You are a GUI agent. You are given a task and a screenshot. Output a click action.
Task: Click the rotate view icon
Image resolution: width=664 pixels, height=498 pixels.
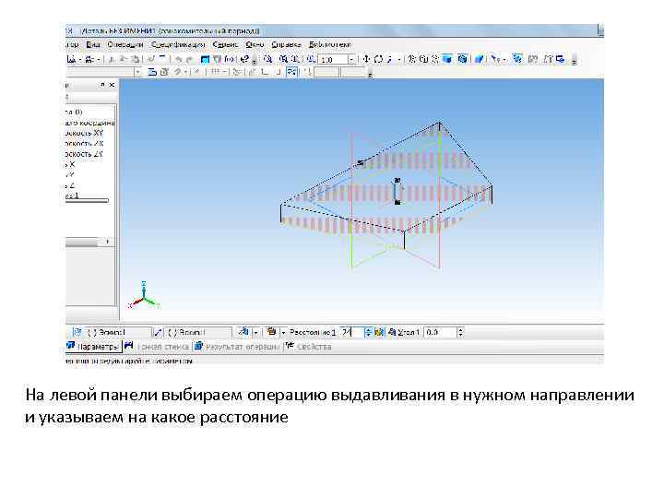pyautogui.click(x=378, y=60)
